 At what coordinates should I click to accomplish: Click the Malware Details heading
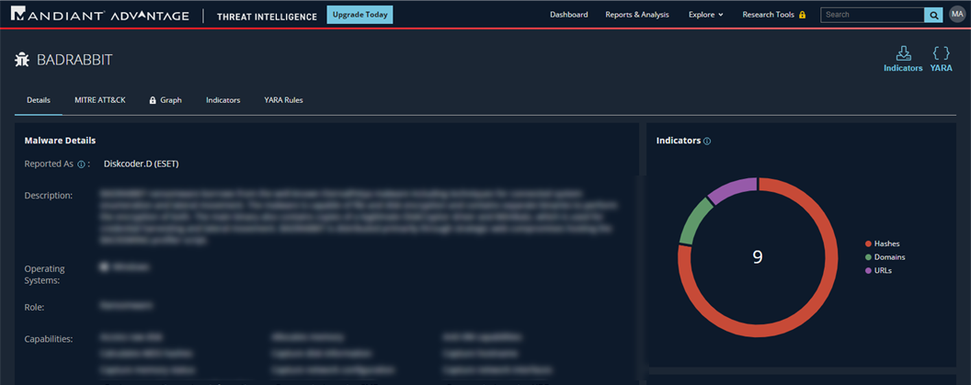pos(60,141)
